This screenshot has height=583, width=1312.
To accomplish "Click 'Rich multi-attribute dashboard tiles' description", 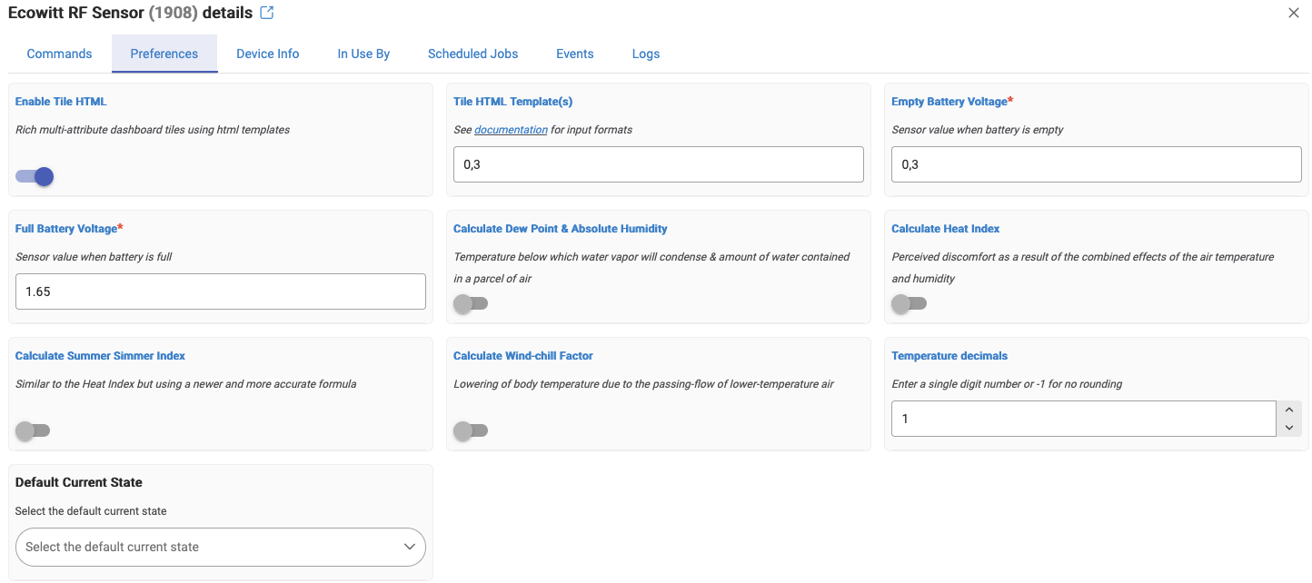I will [153, 130].
